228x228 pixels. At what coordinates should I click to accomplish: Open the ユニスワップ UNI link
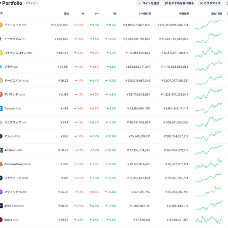tap(15, 122)
